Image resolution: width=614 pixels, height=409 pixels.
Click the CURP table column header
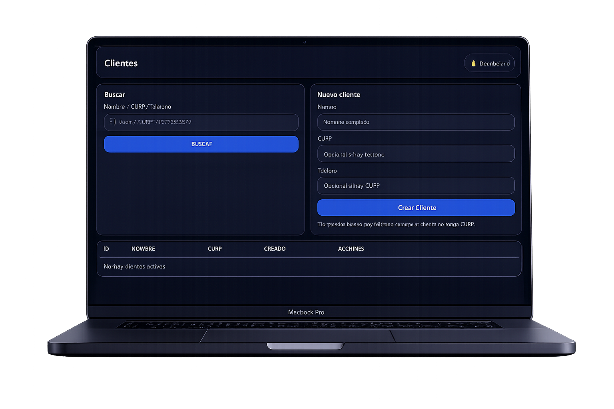(215, 249)
